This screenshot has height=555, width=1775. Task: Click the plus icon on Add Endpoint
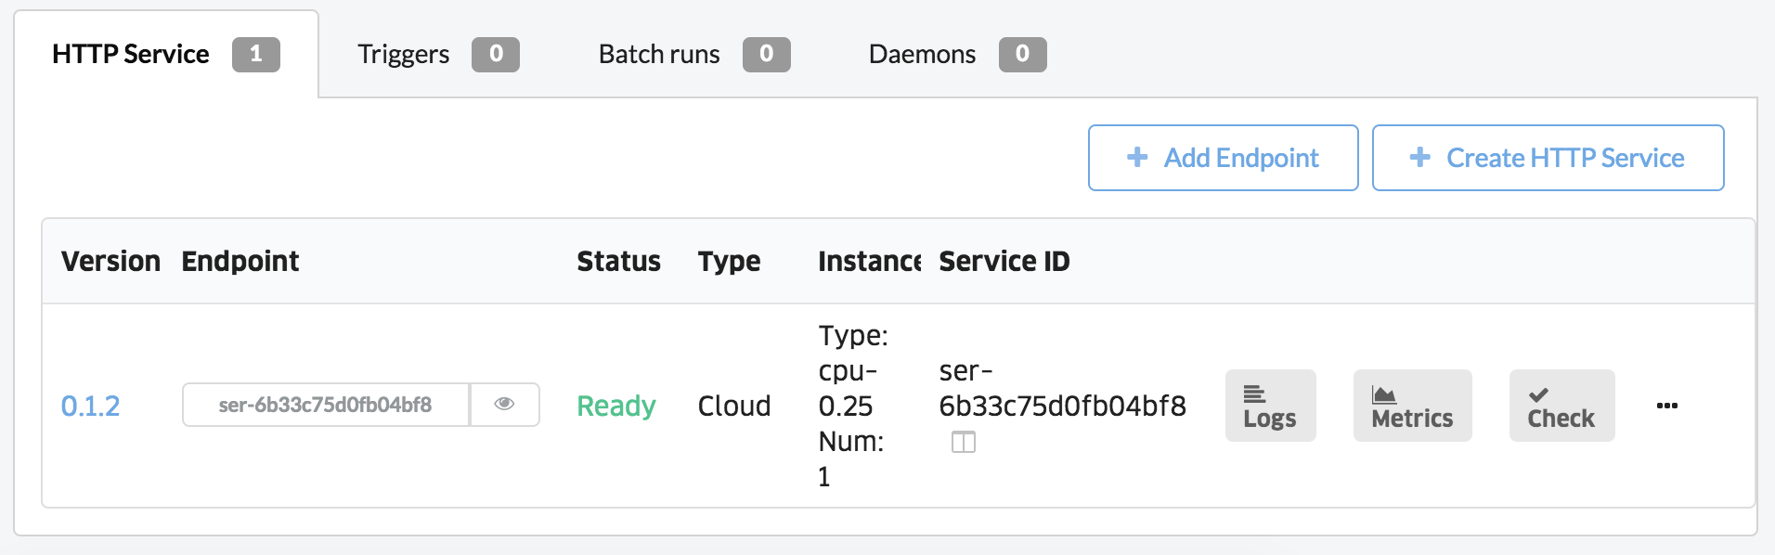click(x=1137, y=158)
